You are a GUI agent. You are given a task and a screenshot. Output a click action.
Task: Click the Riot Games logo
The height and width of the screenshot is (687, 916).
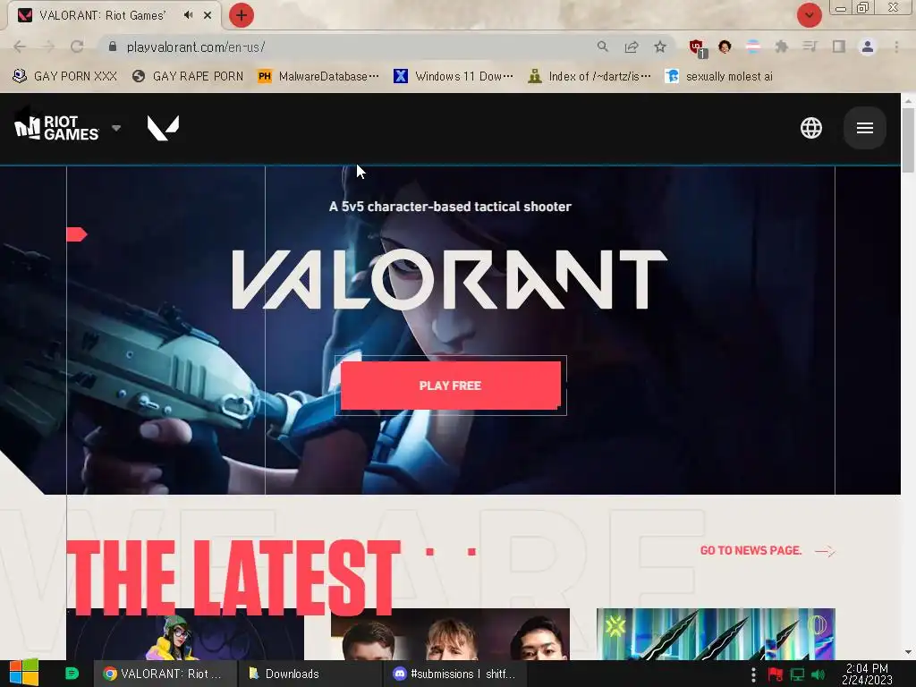(56, 128)
